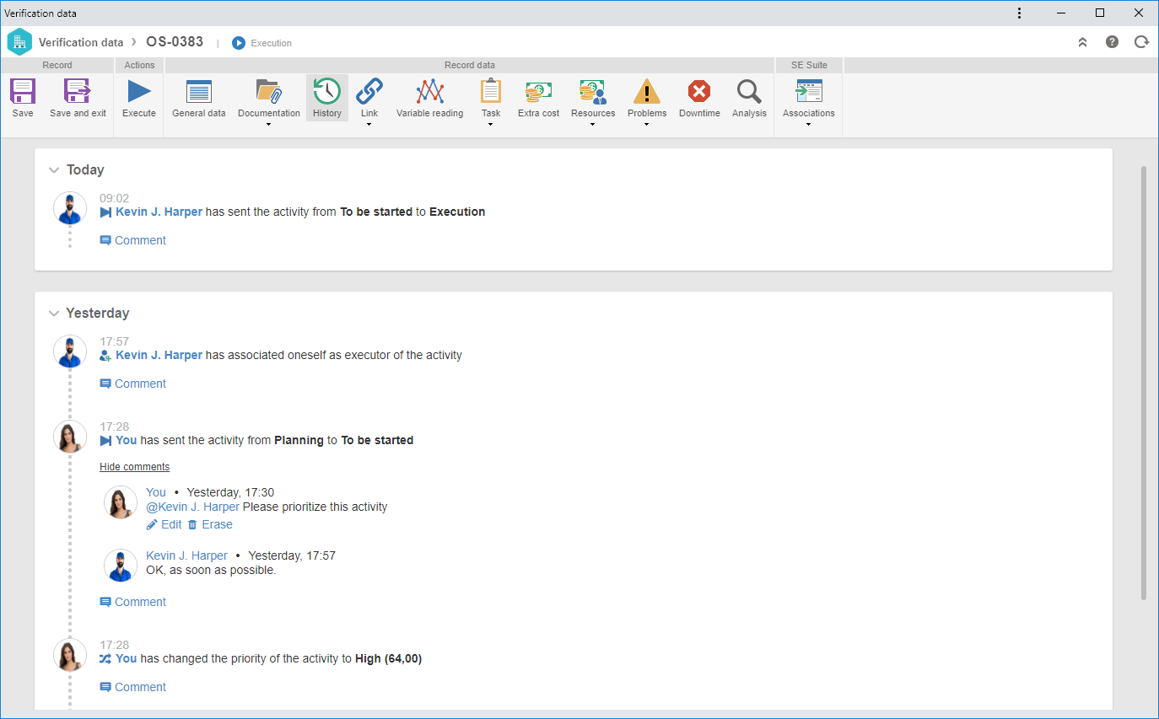The width and height of the screenshot is (1159, 719).
Task: Collapse header with double chevron up icon
Action: pos(1083,42)
